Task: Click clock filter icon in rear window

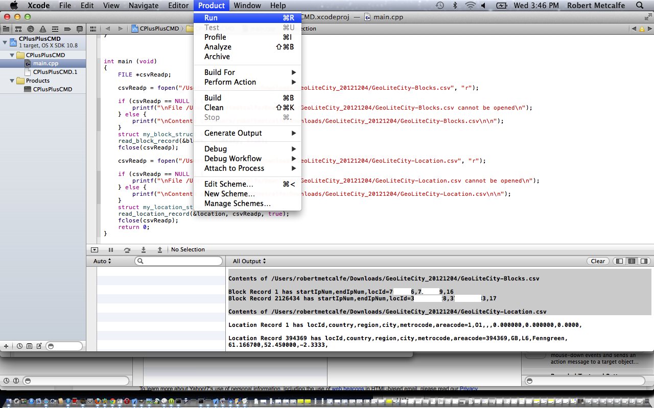Action: coord(6,380)
